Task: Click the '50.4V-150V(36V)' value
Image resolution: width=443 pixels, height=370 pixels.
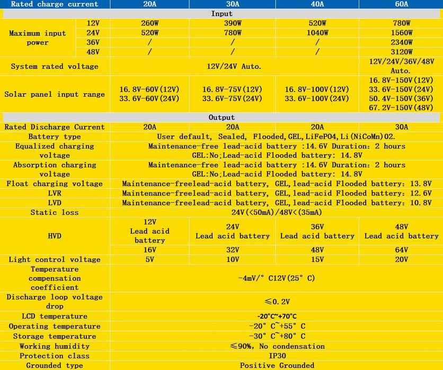Action: [x=401, y=98]
